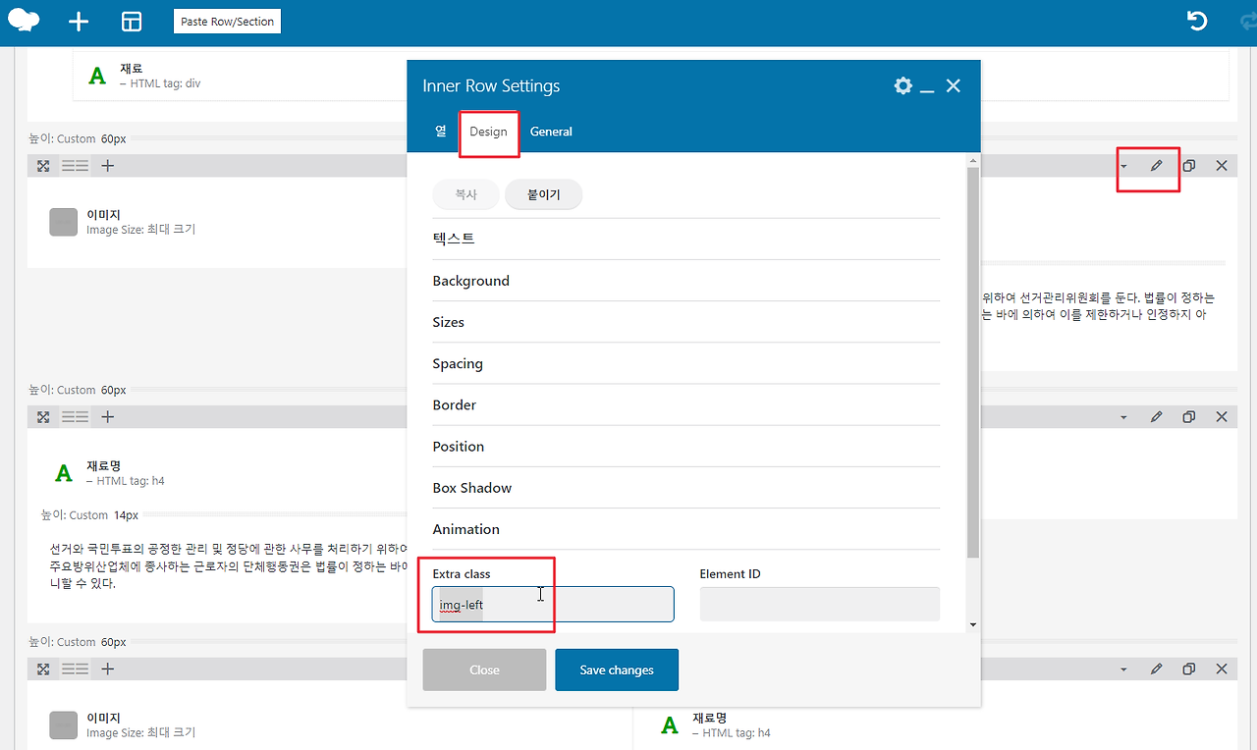Open the Inner Row Settings gear menu
This screenshot has width=1257, height=750.
[903, 86]
